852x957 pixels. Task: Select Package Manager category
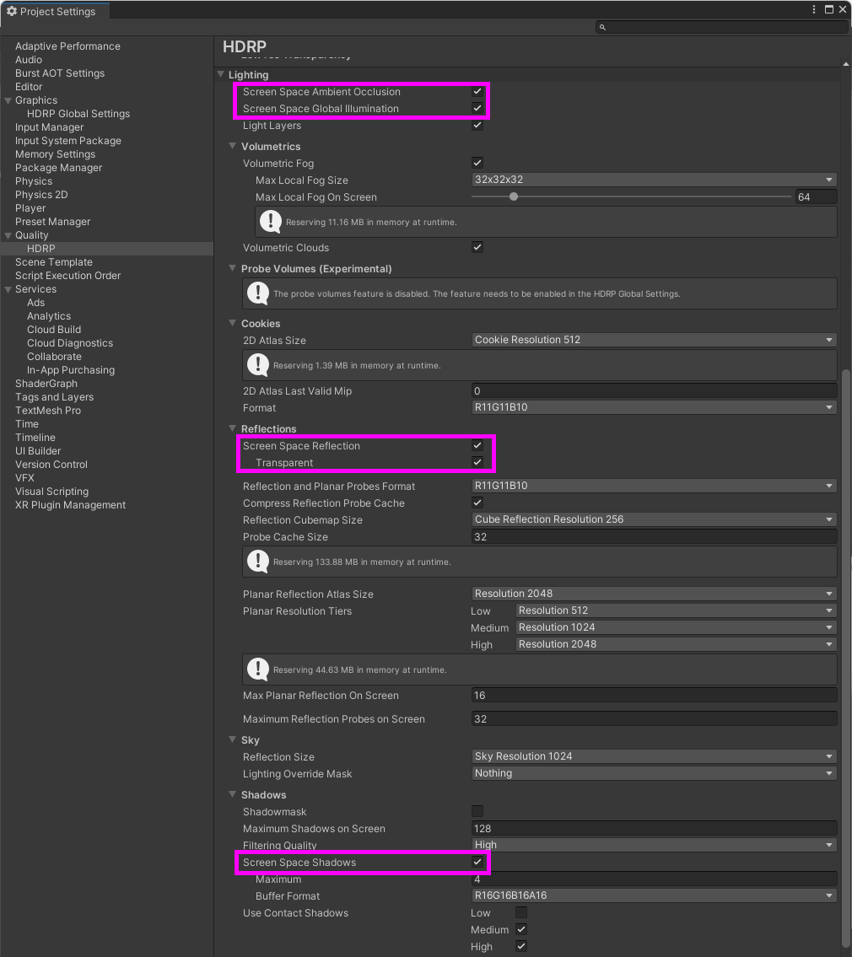pos(58,168)
